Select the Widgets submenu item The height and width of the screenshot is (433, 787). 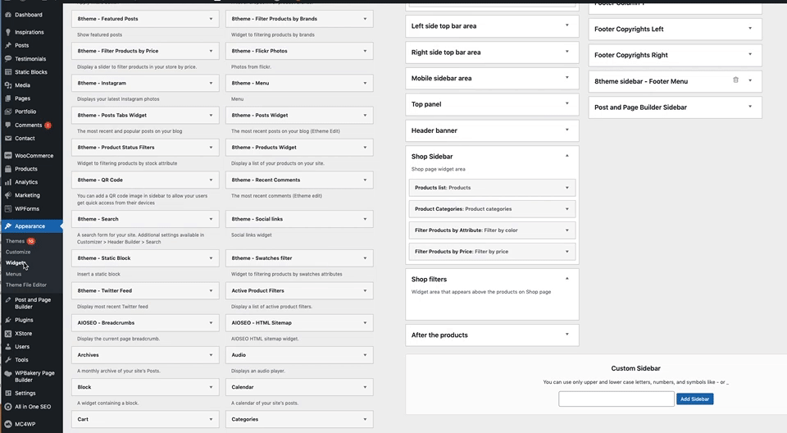click(x=15, y=262)
